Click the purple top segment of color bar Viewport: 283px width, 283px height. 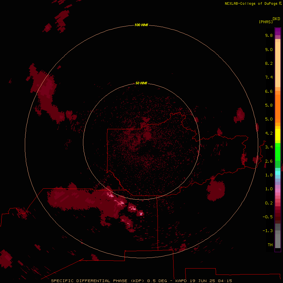click(278, 31)
